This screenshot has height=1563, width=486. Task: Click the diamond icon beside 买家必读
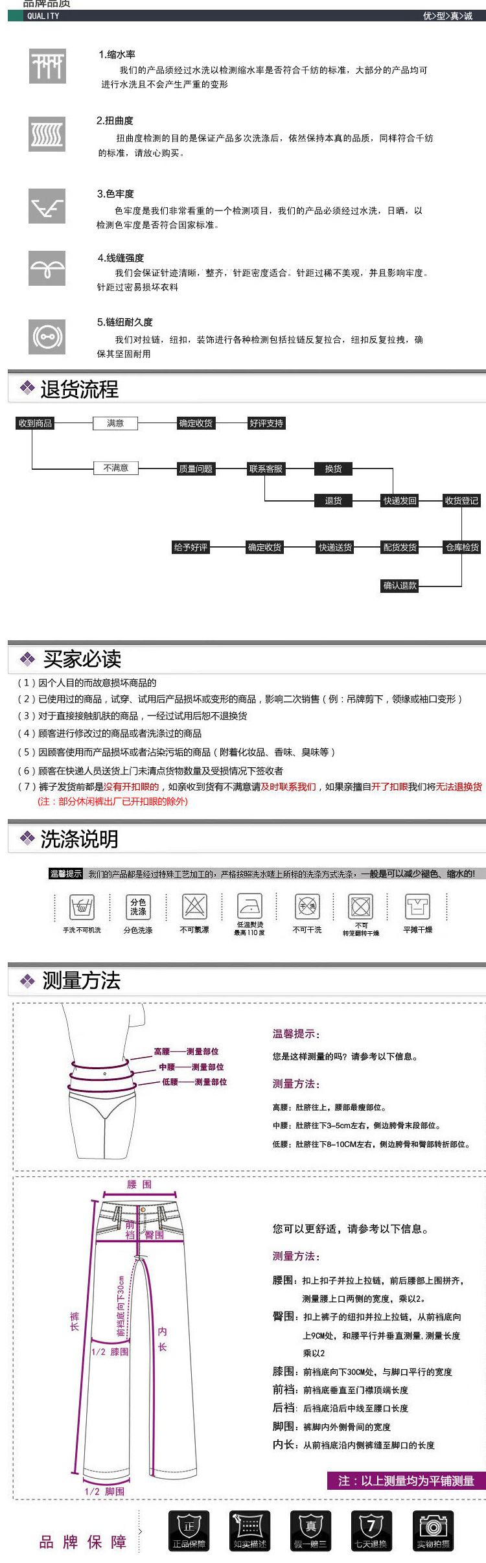coord(27,659)
